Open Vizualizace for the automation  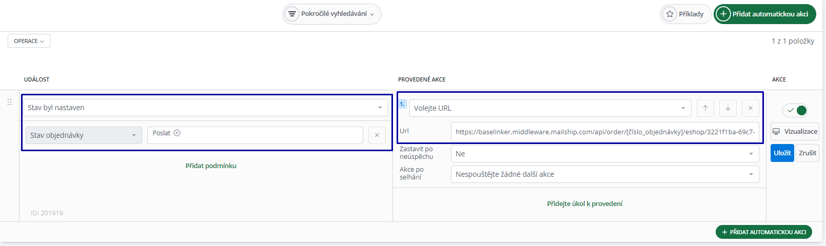click(795, 132)
